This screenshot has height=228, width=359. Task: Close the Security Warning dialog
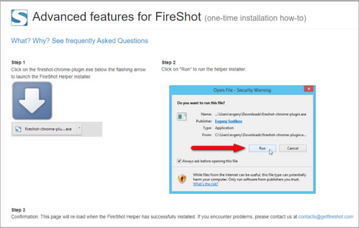[308, 89]
